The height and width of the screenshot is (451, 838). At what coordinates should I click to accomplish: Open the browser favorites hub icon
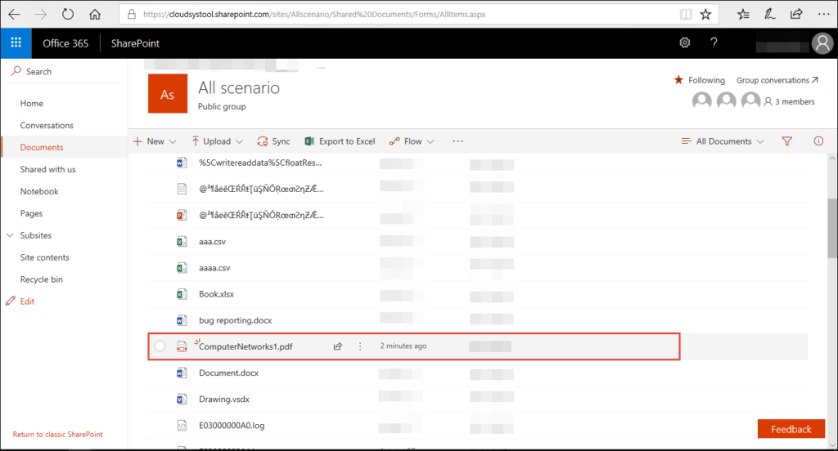pyautogui.click(x=743, y=15)
